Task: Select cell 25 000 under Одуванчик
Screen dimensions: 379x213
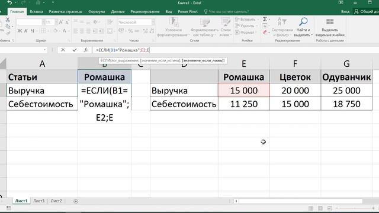Action: 346,91
